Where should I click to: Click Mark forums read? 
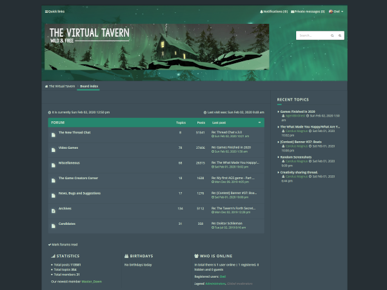[63, 245]
